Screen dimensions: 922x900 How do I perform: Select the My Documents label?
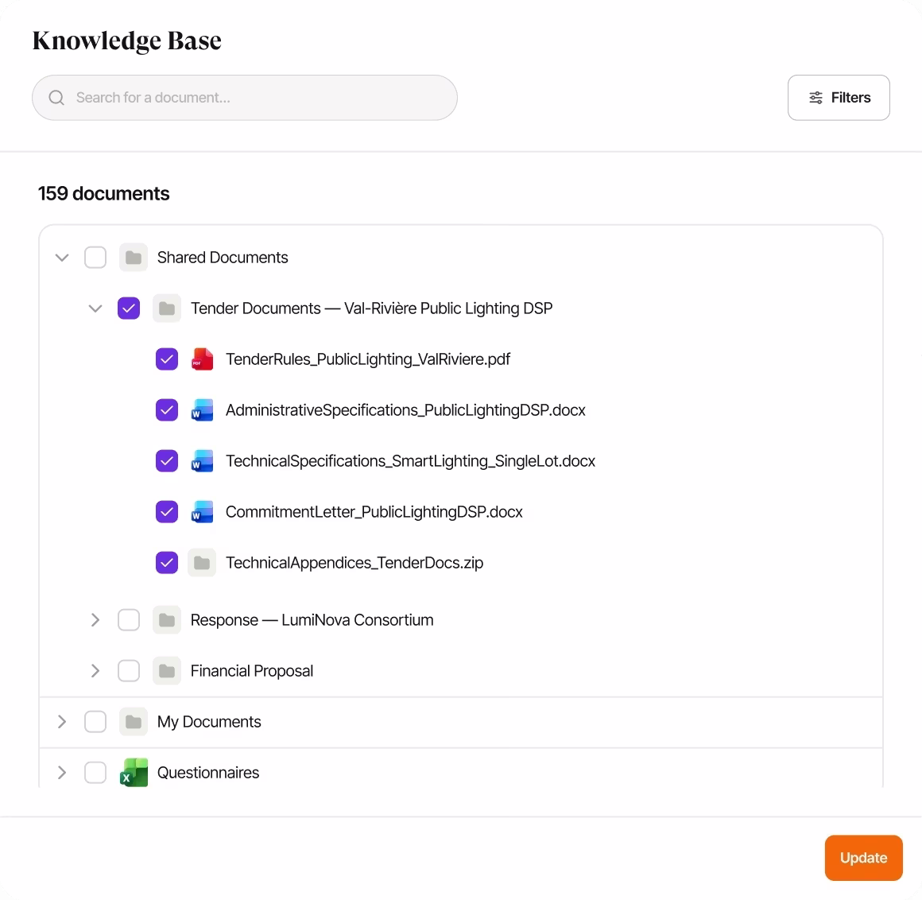pyautogui.click(x=209, y=722)
